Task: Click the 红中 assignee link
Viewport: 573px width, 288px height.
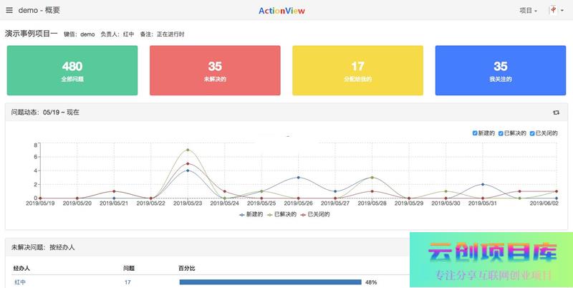Action: pyautogui.click(x=20, y=282)
